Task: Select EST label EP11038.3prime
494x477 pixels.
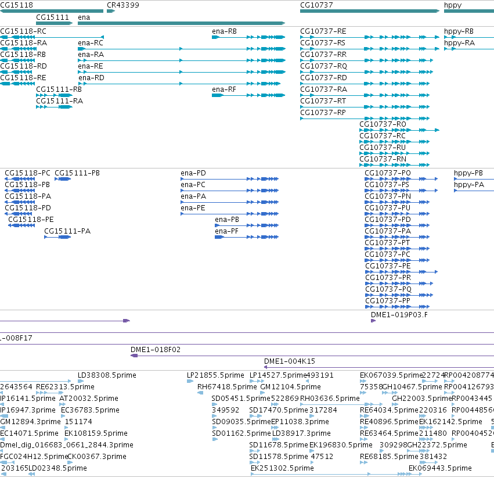Action: tap(300, 422)
